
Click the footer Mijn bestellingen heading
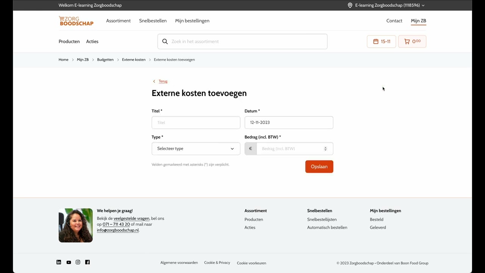click(385, 211)
